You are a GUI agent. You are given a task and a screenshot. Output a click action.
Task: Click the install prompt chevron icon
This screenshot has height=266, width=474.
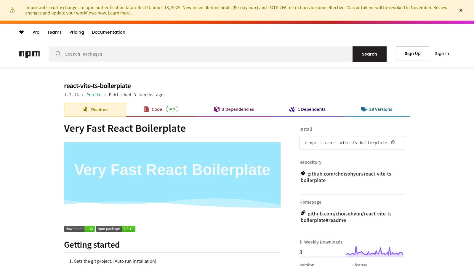306,143
